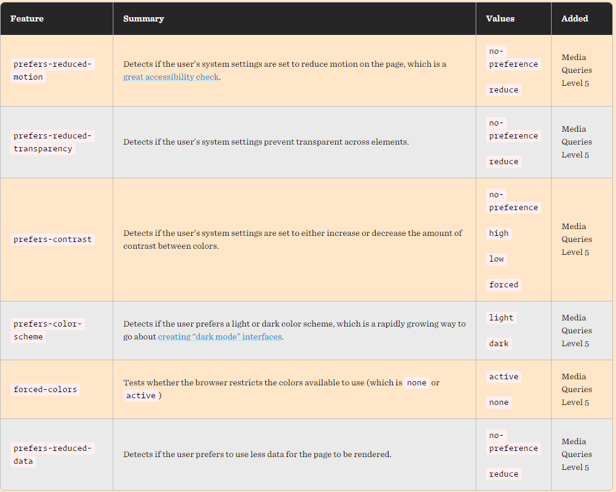
Task: Select the prefers-reduced-data feature code
Action: [x=52, y=455]
